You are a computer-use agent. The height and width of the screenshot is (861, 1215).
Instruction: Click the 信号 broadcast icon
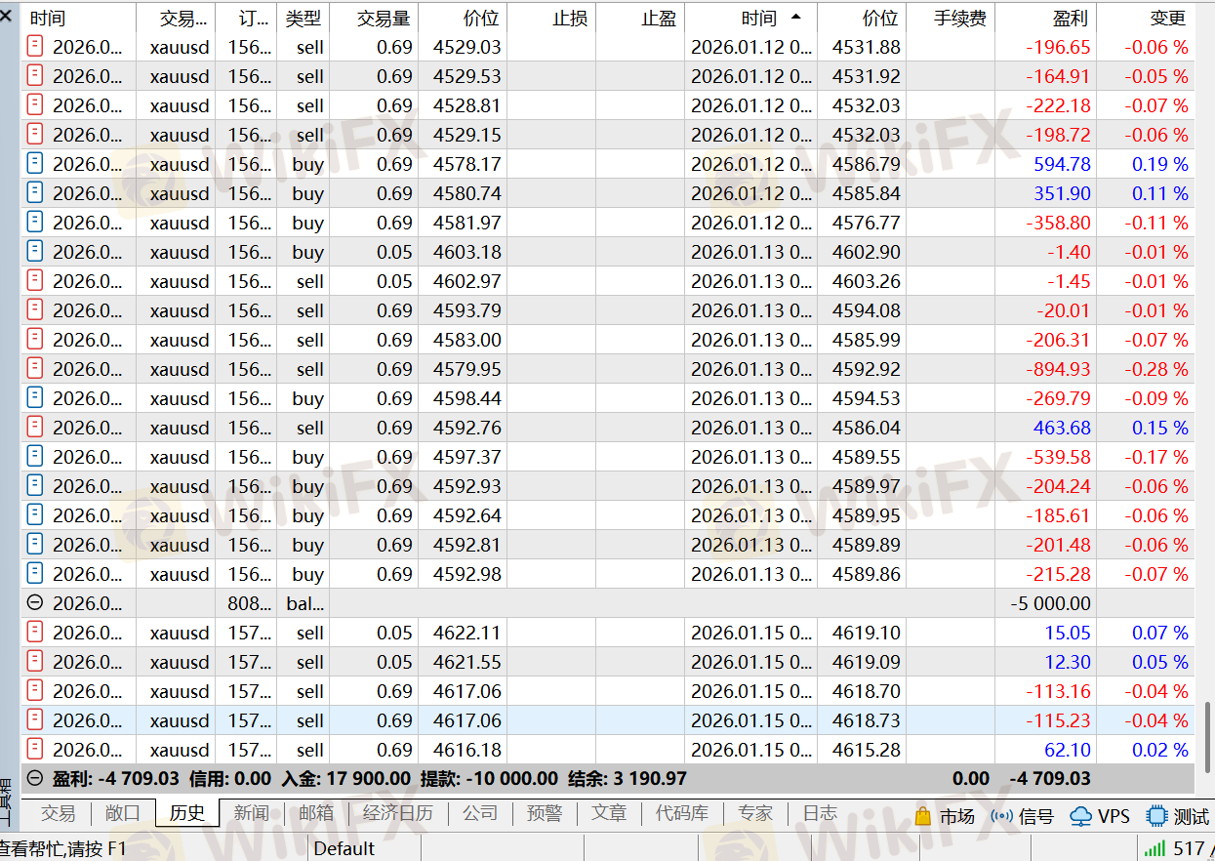(1002, 816)
